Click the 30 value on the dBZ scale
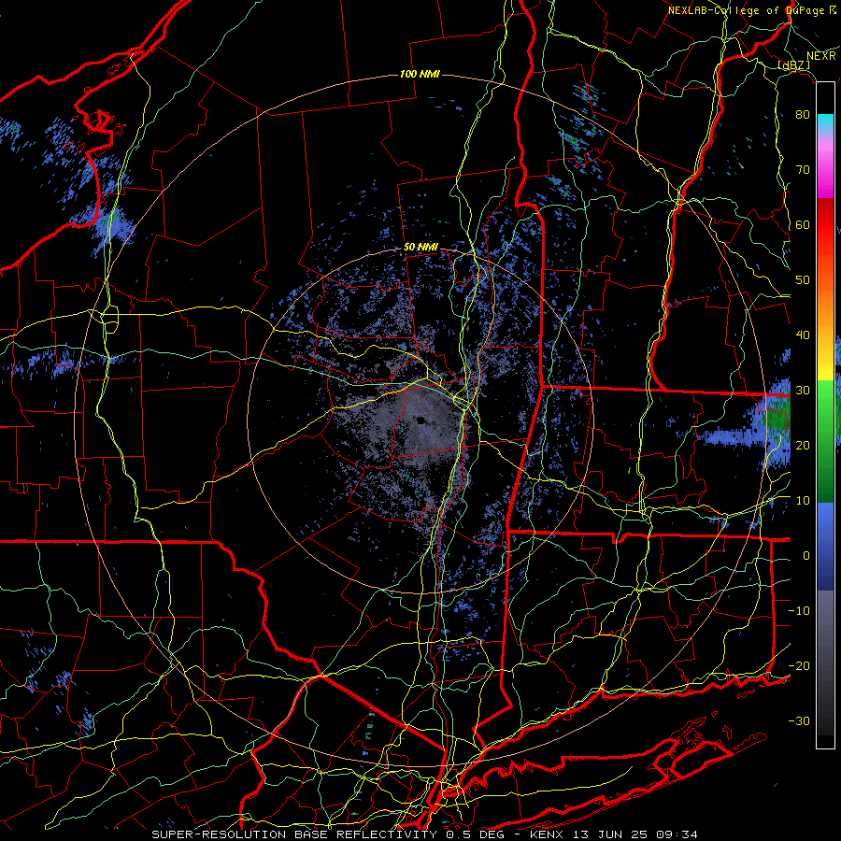This screenshot has width=841, height=841. [803, 391]
